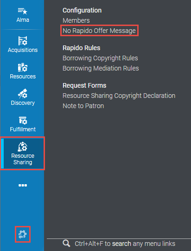Open Resource Sharing Copyright Declaration

tap(119, 96)
